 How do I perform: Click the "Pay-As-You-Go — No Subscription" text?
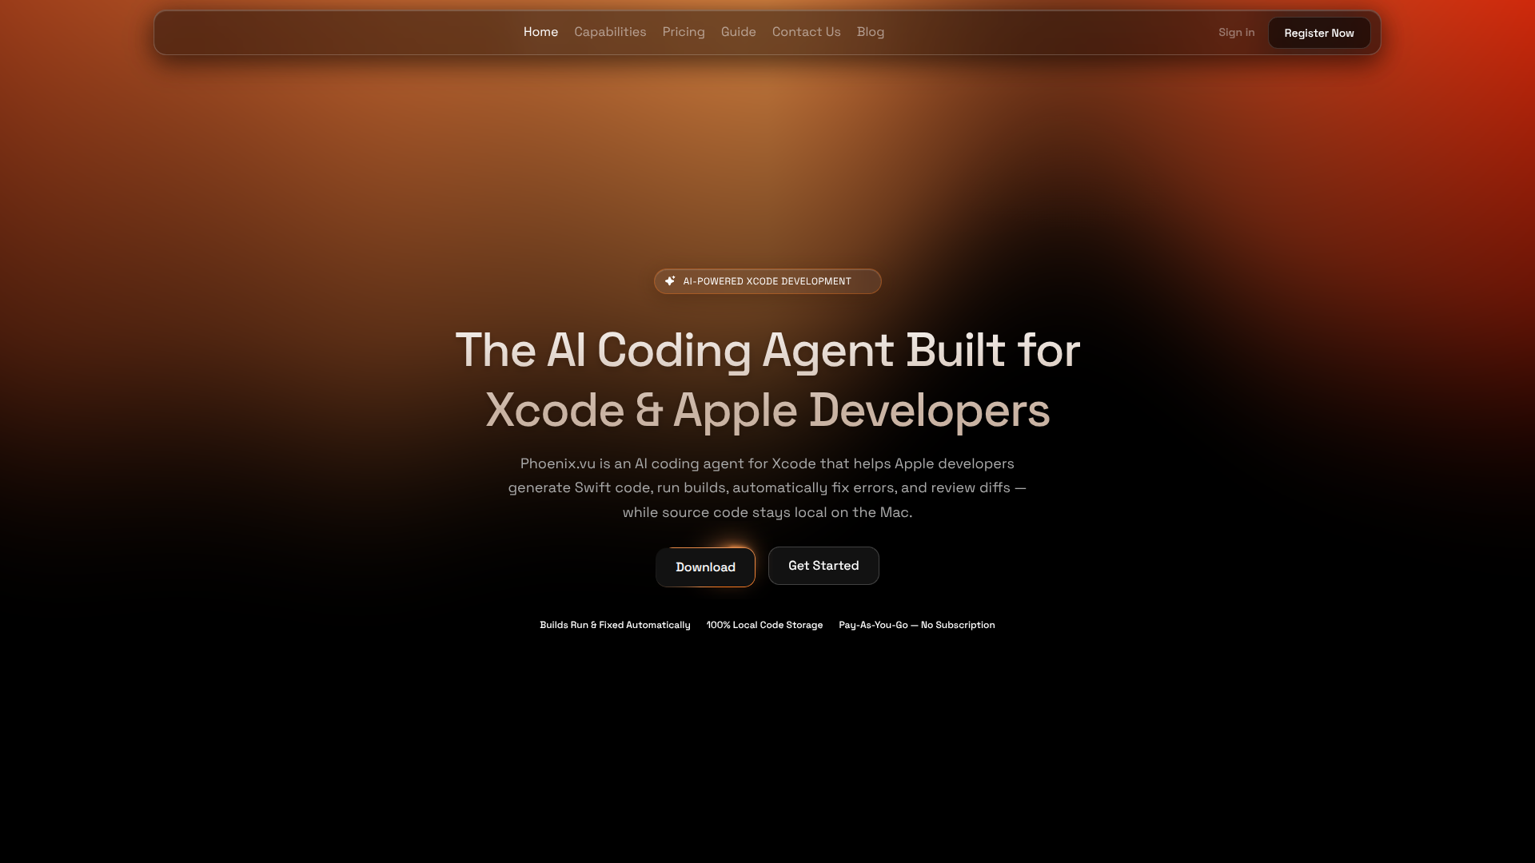917,625
